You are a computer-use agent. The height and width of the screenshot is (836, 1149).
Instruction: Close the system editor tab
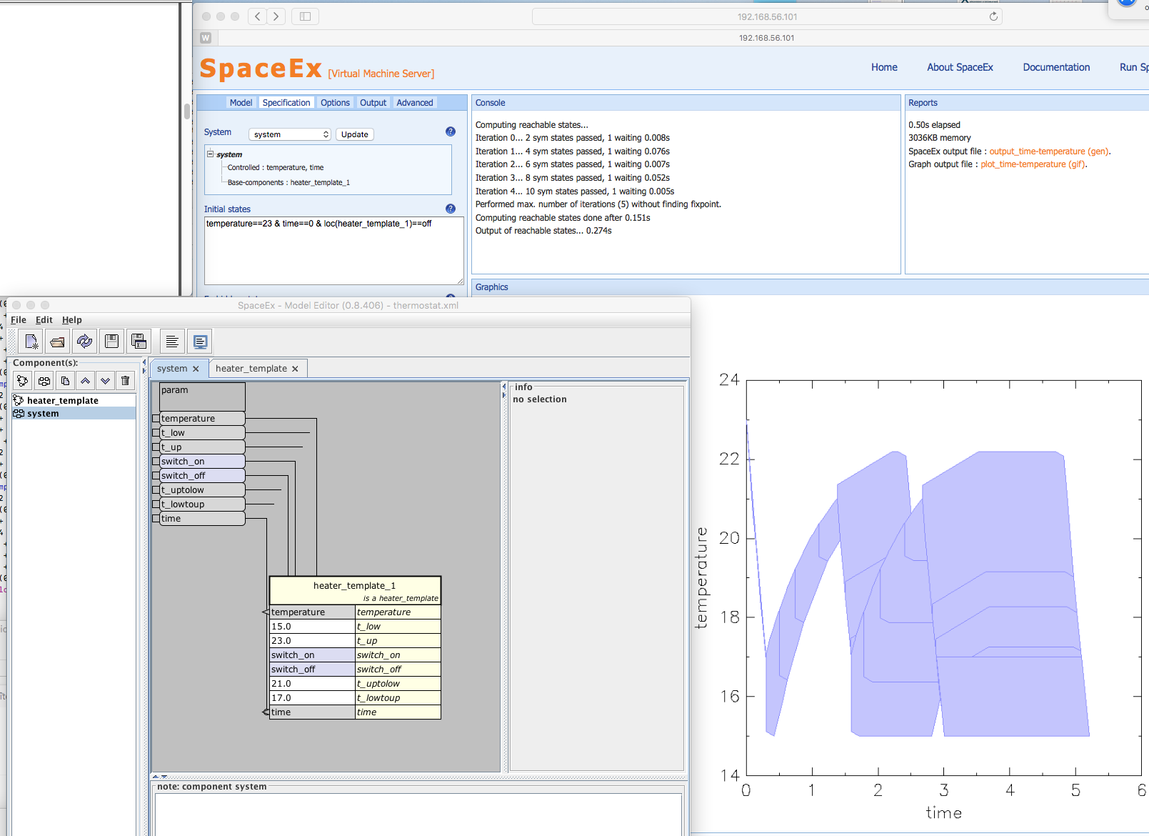(196, 369)
